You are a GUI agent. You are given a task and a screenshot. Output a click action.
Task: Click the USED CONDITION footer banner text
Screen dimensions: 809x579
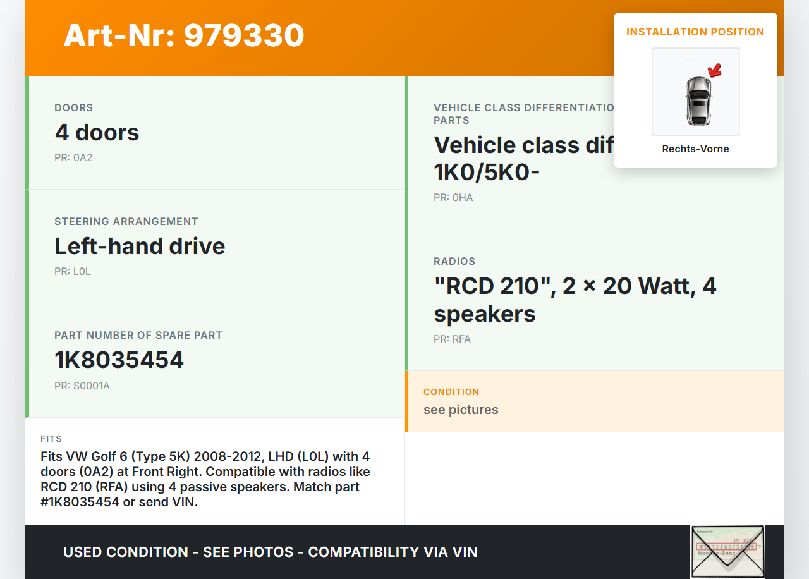pos(271,552)
